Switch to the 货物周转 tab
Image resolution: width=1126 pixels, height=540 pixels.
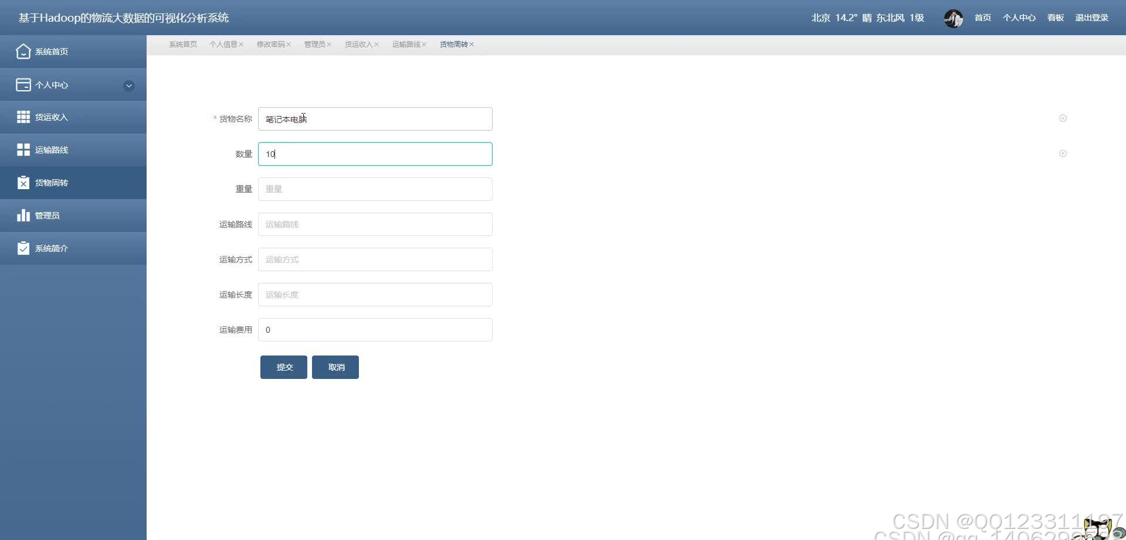[454, 45]
